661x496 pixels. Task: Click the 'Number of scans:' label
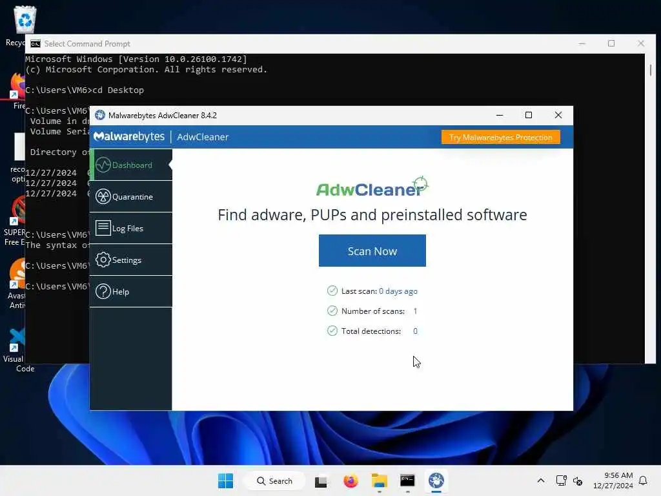coord(372,311)
